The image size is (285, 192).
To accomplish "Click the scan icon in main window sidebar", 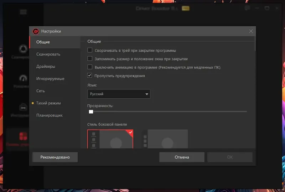I will click(23, 49).
